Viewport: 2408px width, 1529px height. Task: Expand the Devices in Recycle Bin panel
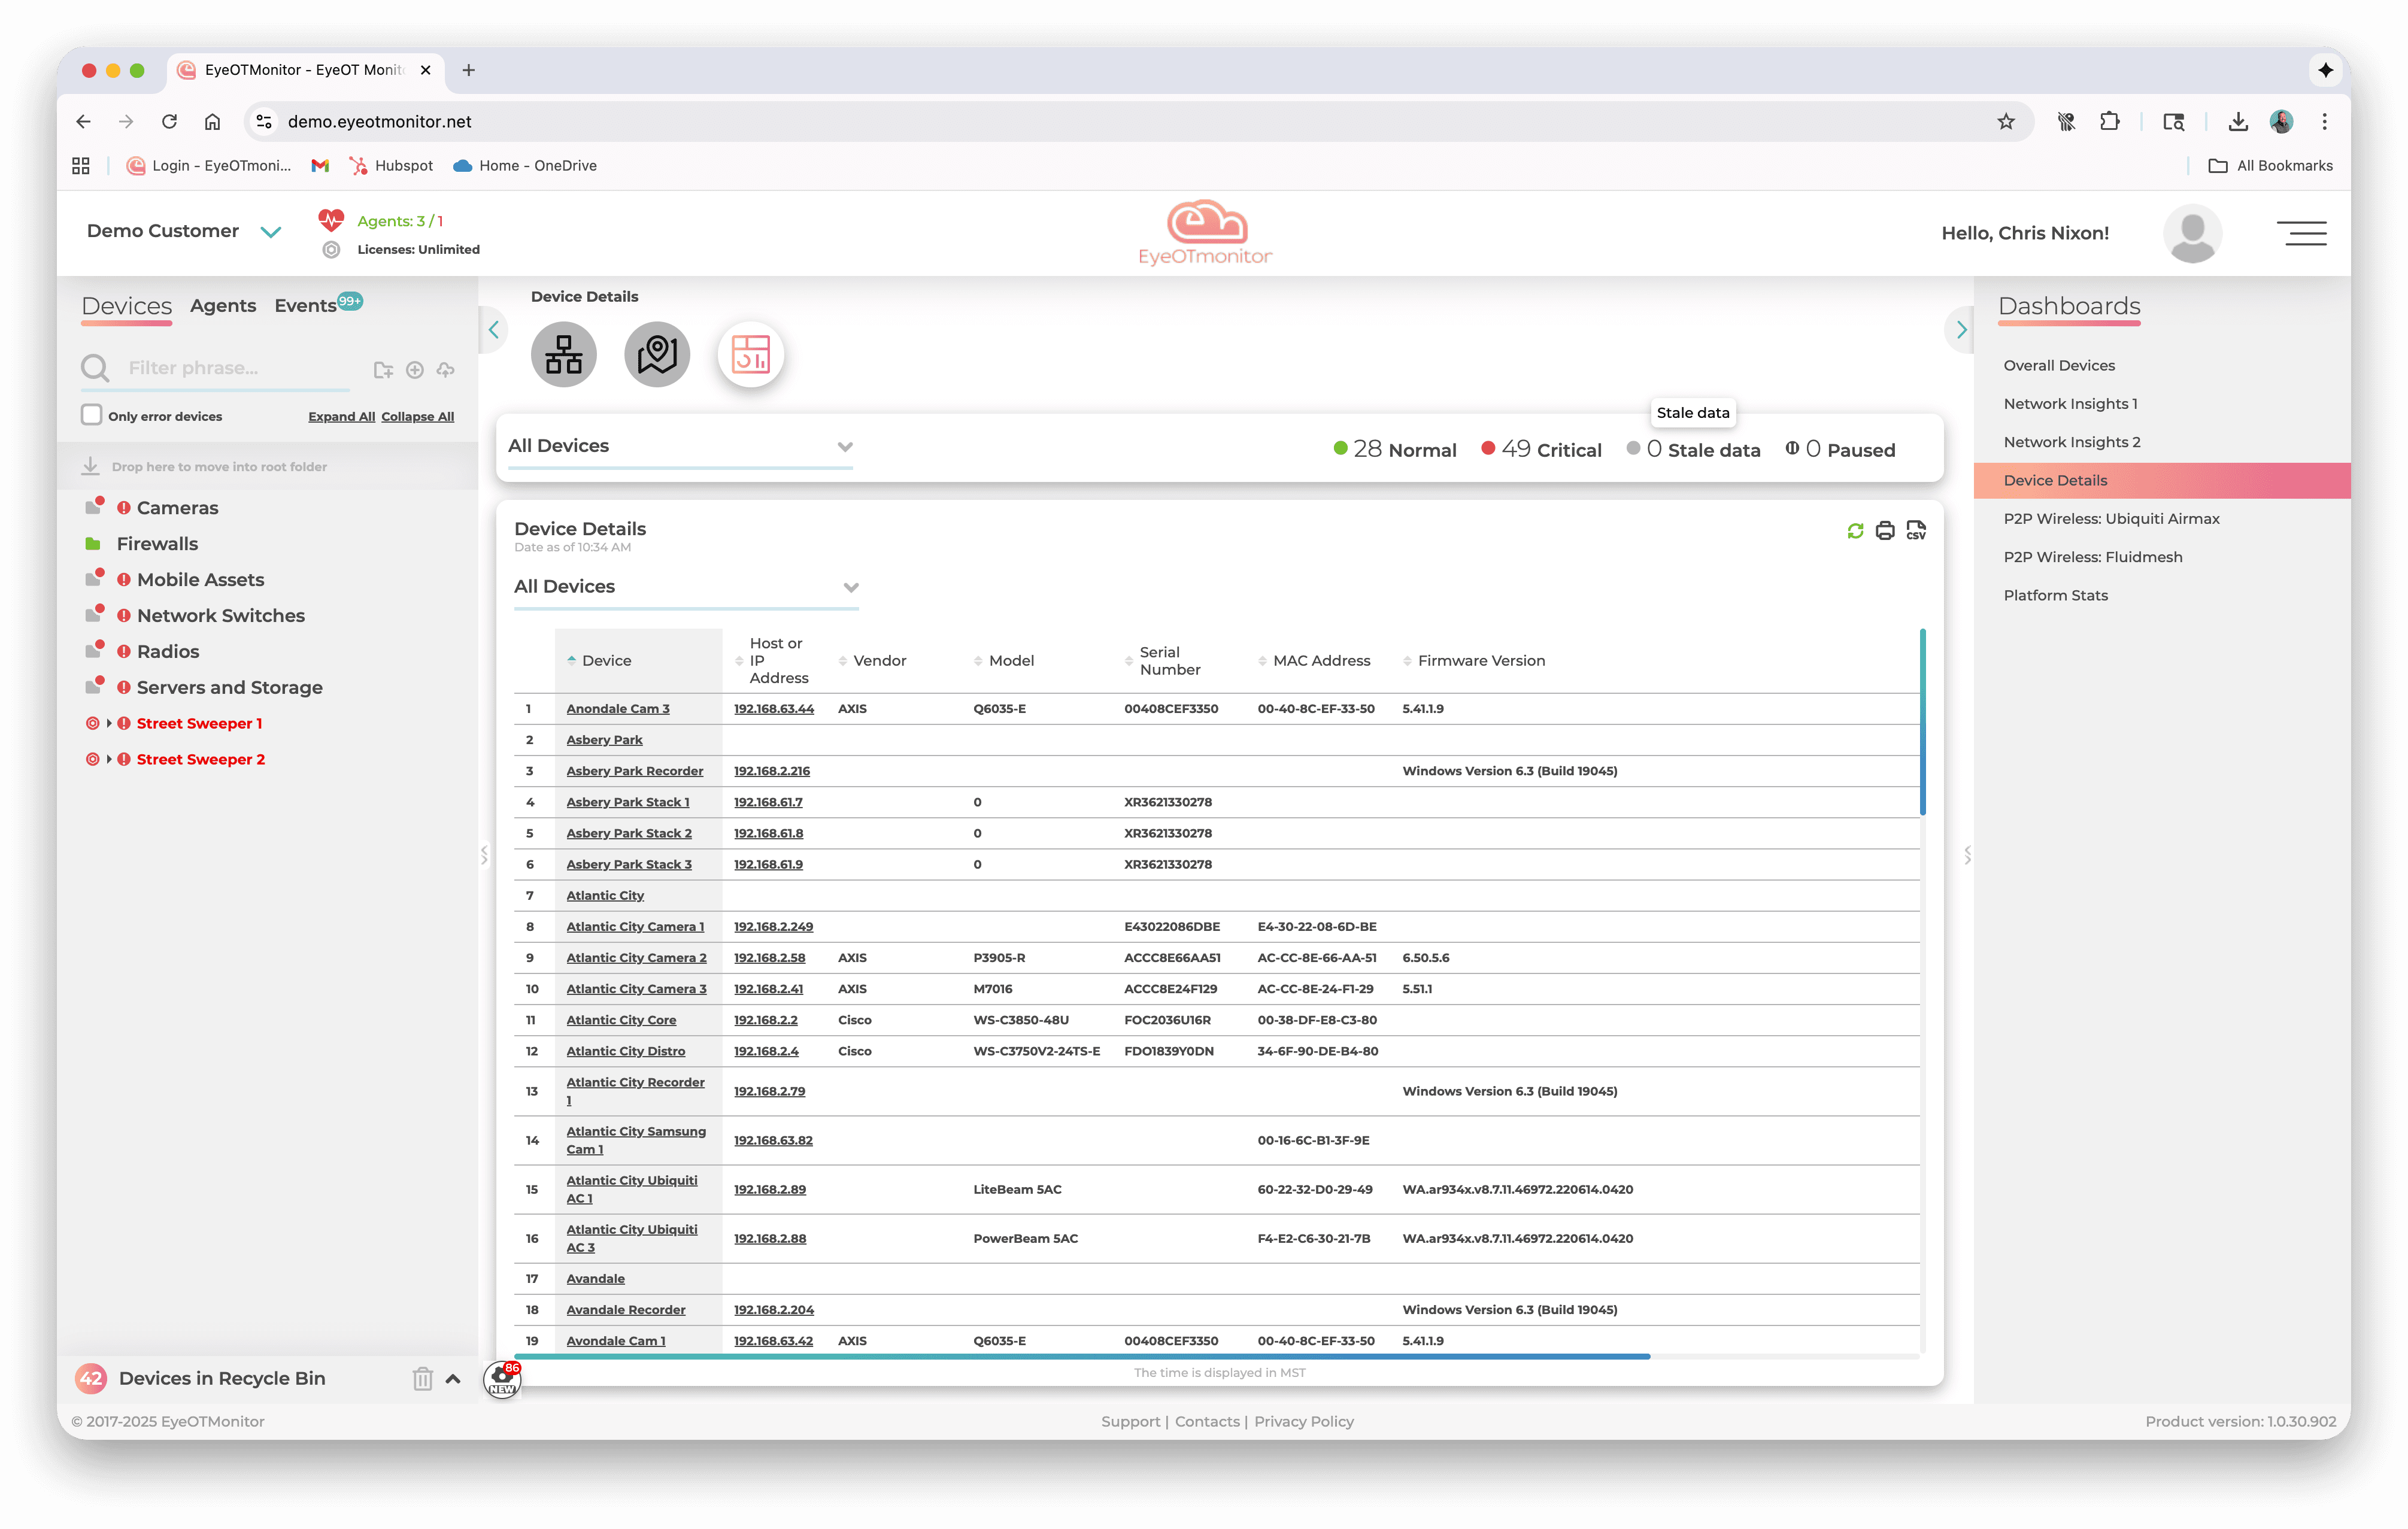coord(453,1379)
